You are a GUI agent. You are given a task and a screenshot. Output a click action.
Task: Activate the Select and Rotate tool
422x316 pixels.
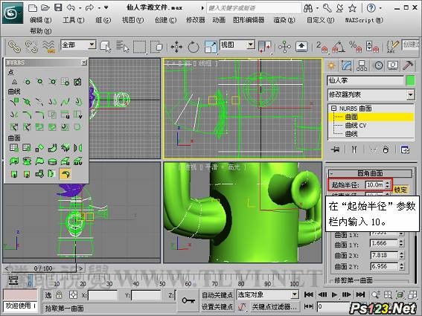pyautogui.click(x=194, y=47)
